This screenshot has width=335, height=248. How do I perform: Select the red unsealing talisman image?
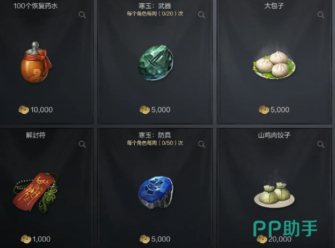pos(35,193)
